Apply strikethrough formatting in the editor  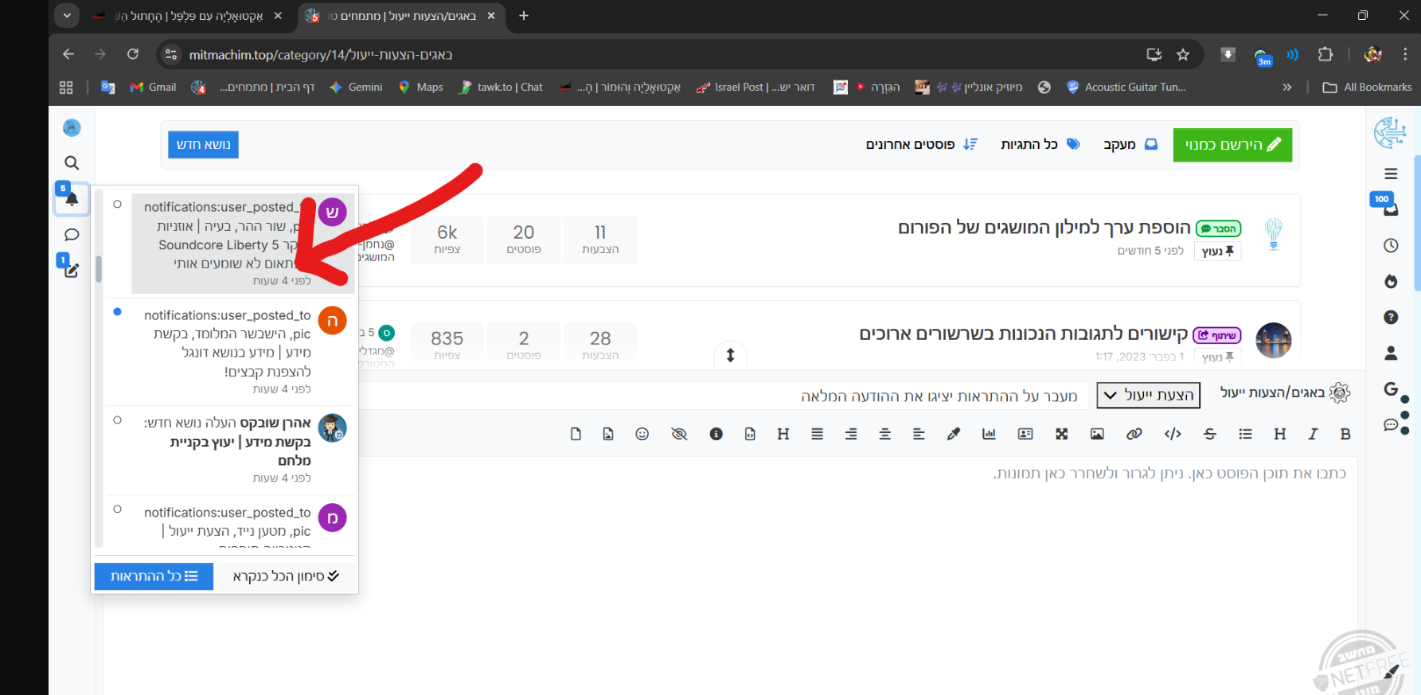(1210, 434)
